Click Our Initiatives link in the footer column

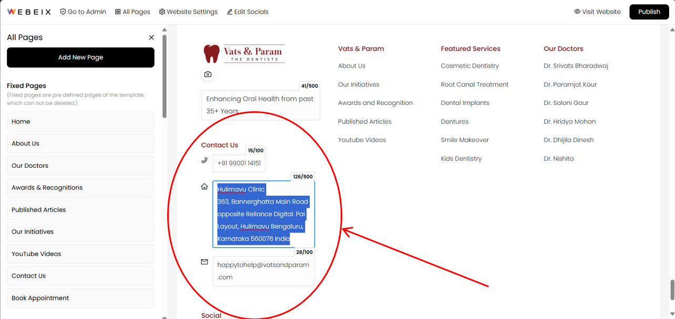(359, 84)
